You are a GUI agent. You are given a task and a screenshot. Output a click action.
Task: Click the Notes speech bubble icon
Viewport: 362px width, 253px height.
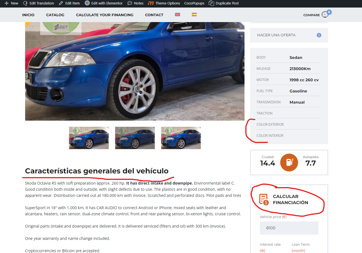[x=130, y=3]
